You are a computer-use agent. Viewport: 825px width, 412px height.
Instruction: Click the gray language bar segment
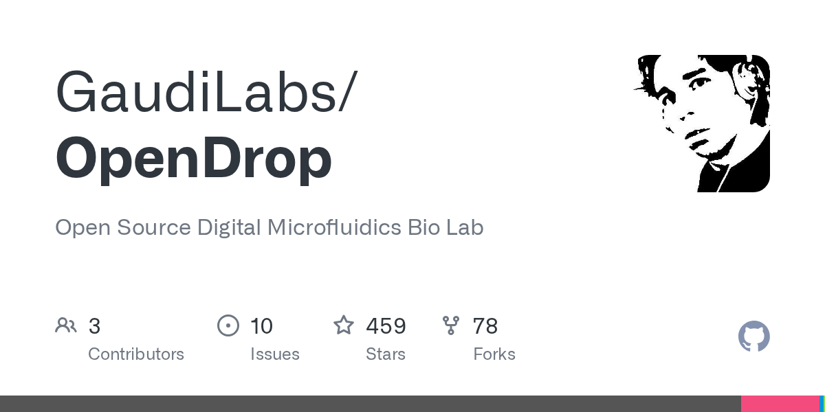pyautogui.click(x=371, y=404)
